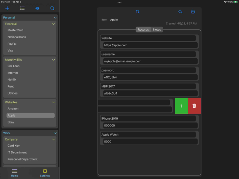Edit the https://apple.com value field
Viewport: 239px width, 179px height.
[150, 45]
